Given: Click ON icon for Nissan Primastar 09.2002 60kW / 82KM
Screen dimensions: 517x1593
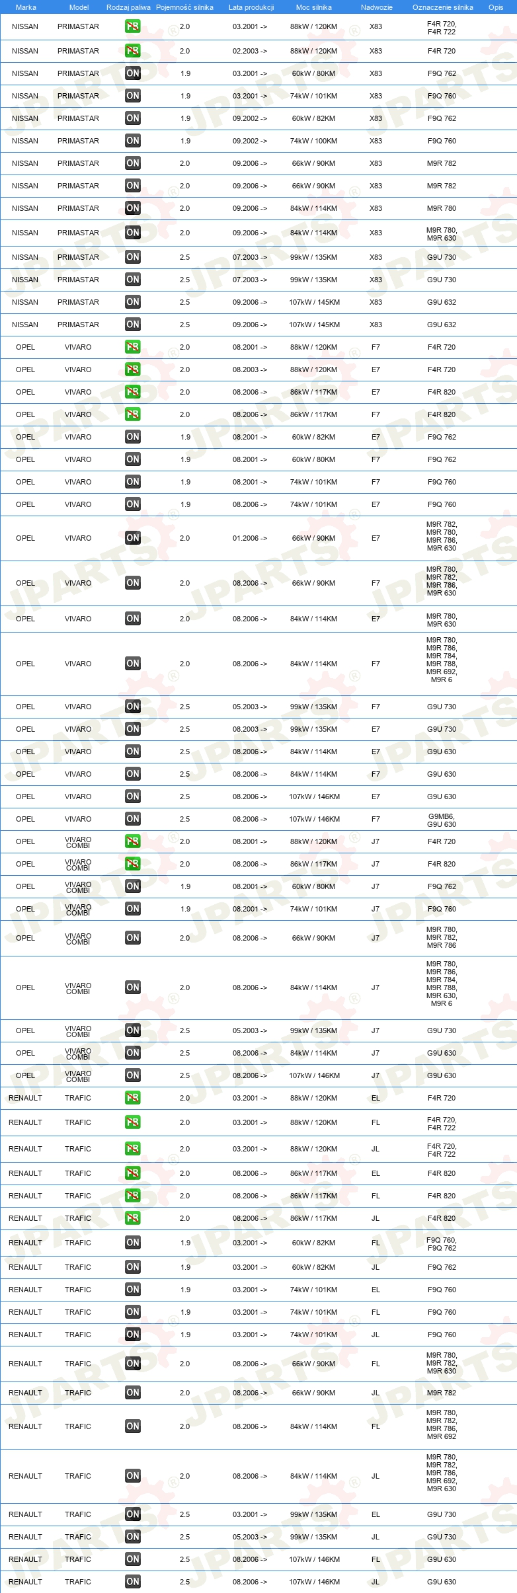Looking at the screenshot, I should [133, 118].
